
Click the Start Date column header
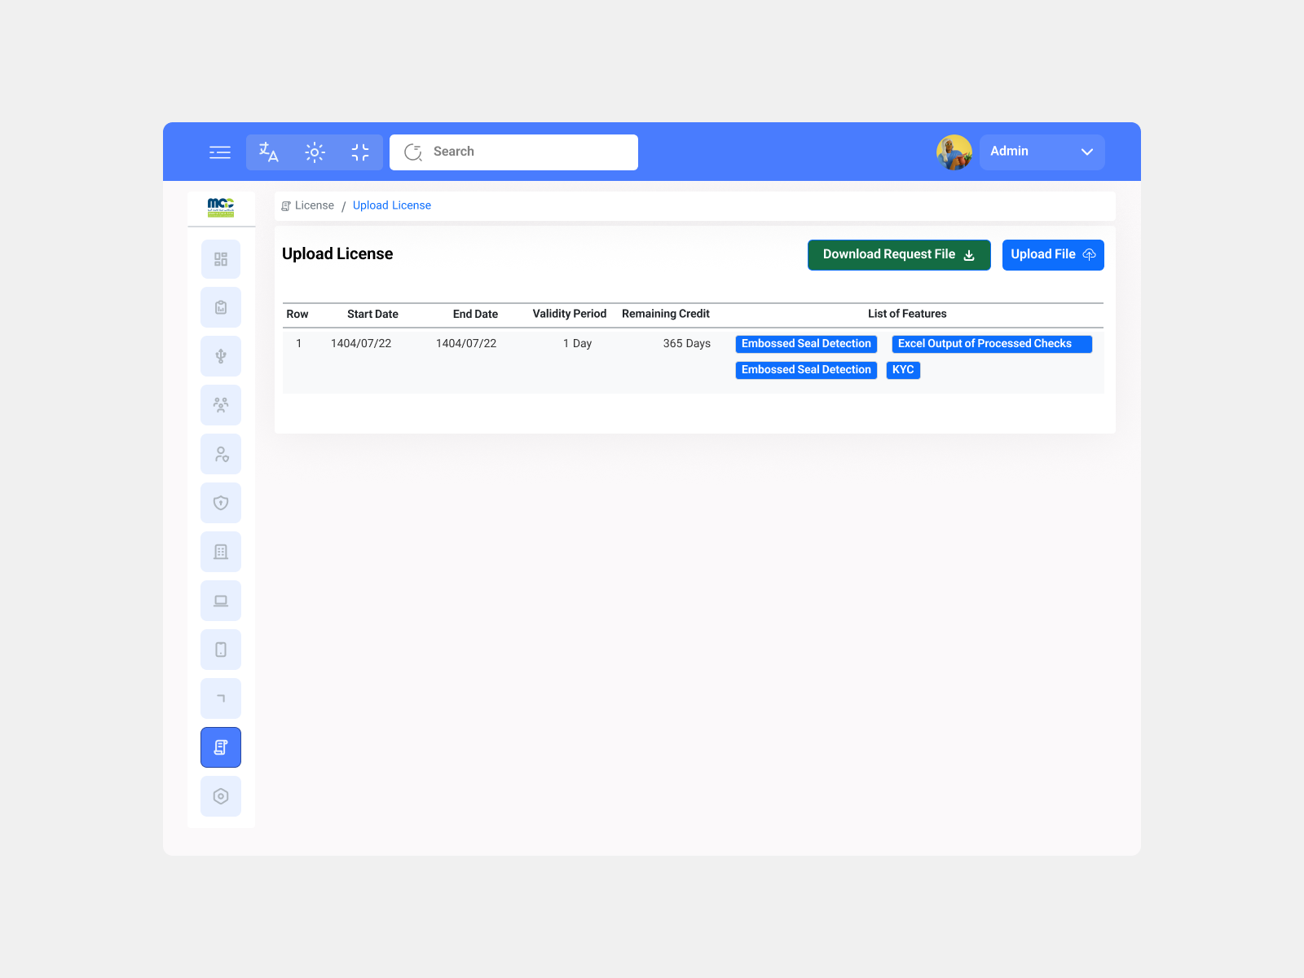372,314
